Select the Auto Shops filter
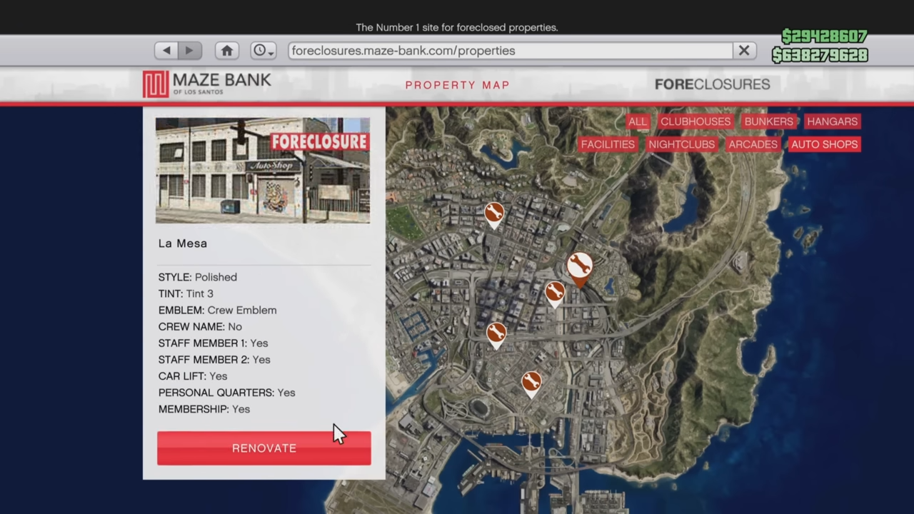The height and width of the screenshot is (514, 914). 824,144
